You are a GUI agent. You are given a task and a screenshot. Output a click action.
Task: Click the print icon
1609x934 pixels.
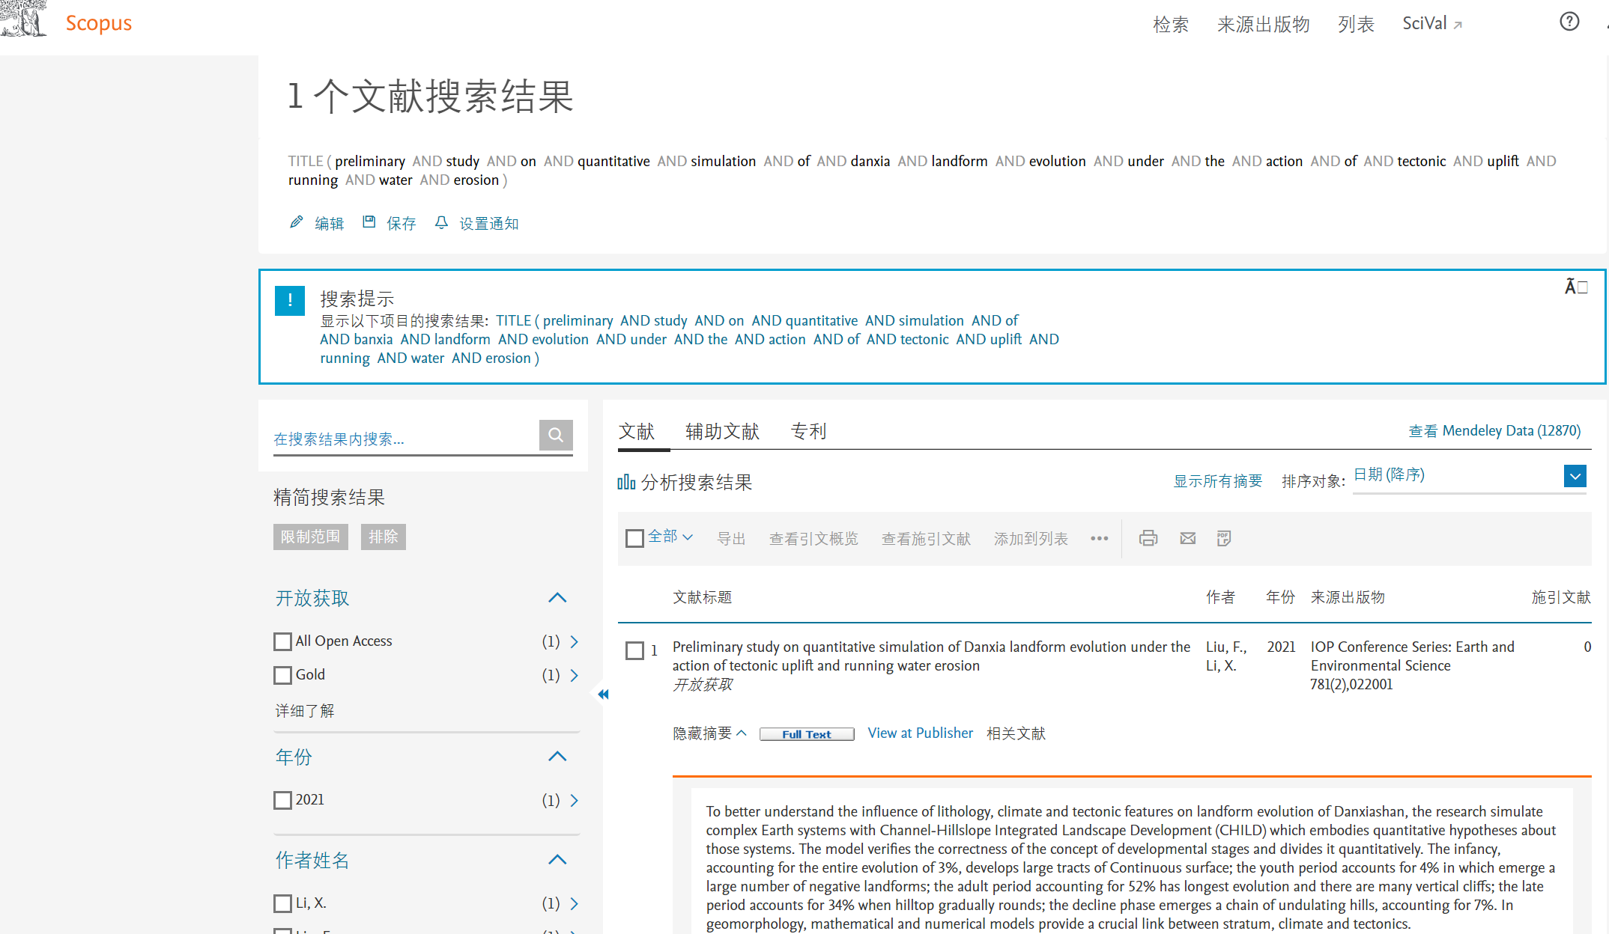[1148, 538]
